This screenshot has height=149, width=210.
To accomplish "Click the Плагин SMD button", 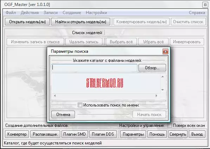I will [x=75, y=134].
